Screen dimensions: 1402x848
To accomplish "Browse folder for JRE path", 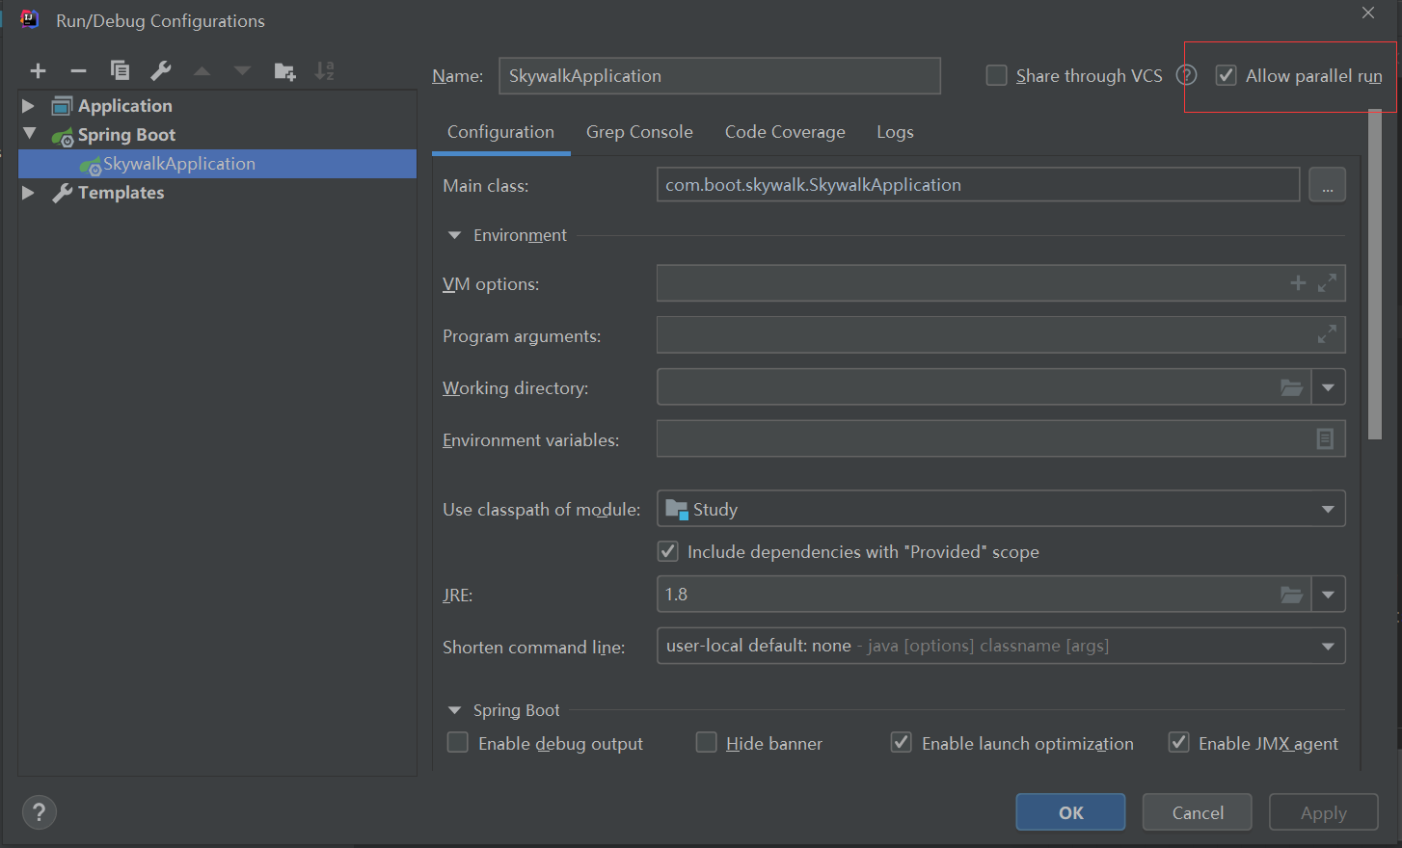I will point(1291,595).
